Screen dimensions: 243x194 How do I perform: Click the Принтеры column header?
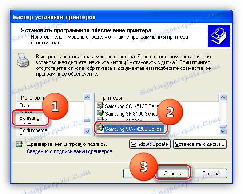(x=157, y=98)
